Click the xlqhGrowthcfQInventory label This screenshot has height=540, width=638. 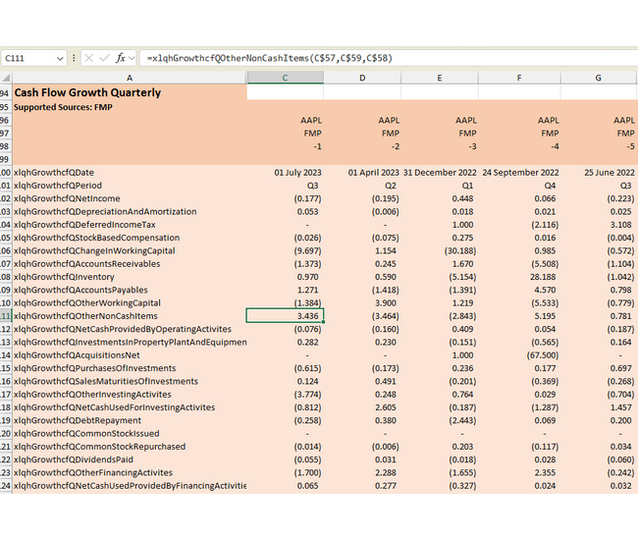click(64, 277)
